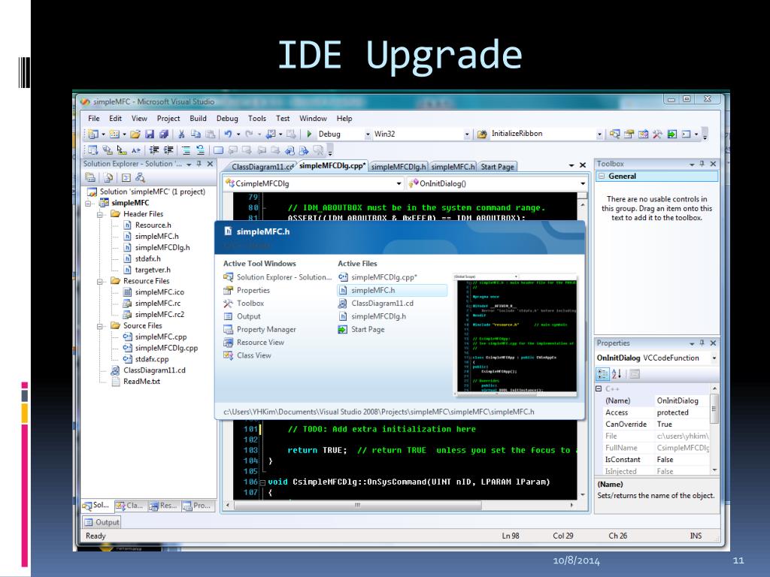Open the Tools menu
The height and width of the screenshot is (577, 770).
[x=257, y=118]
